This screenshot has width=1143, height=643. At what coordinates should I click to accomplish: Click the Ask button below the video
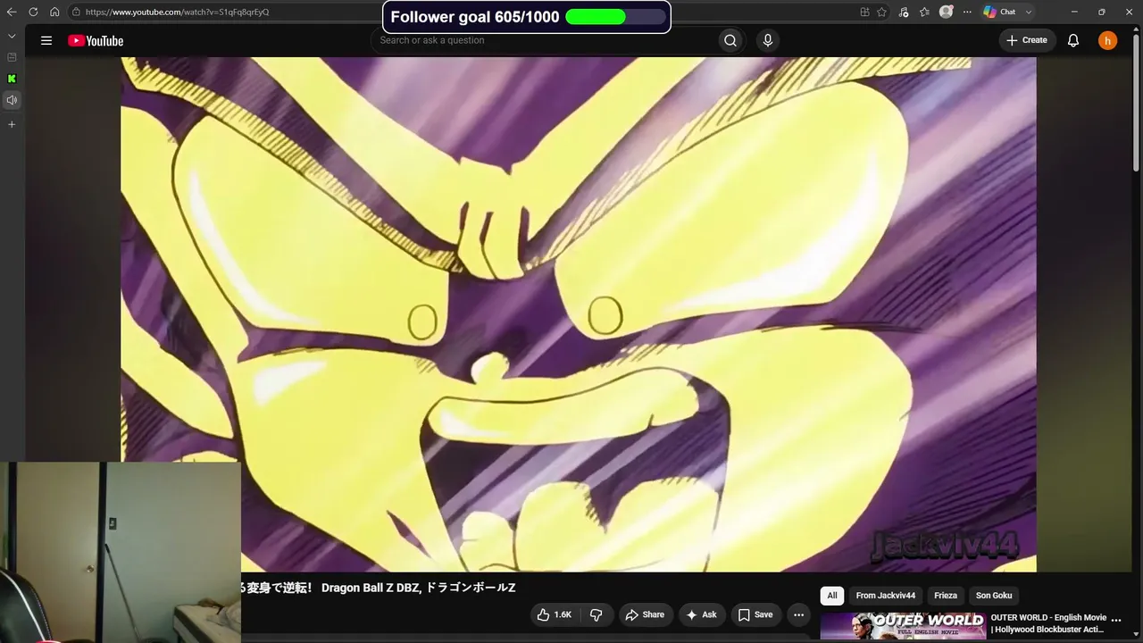pyautogui.click(x=701, y=614)
